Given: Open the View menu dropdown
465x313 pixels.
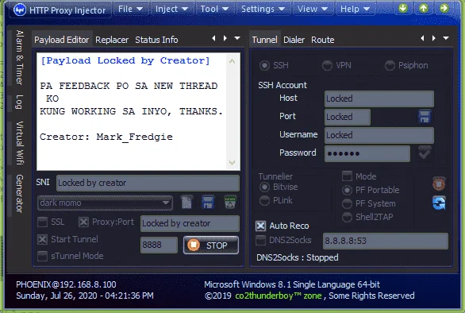Looking at the screenshot, I should click(x=313, y=9).
